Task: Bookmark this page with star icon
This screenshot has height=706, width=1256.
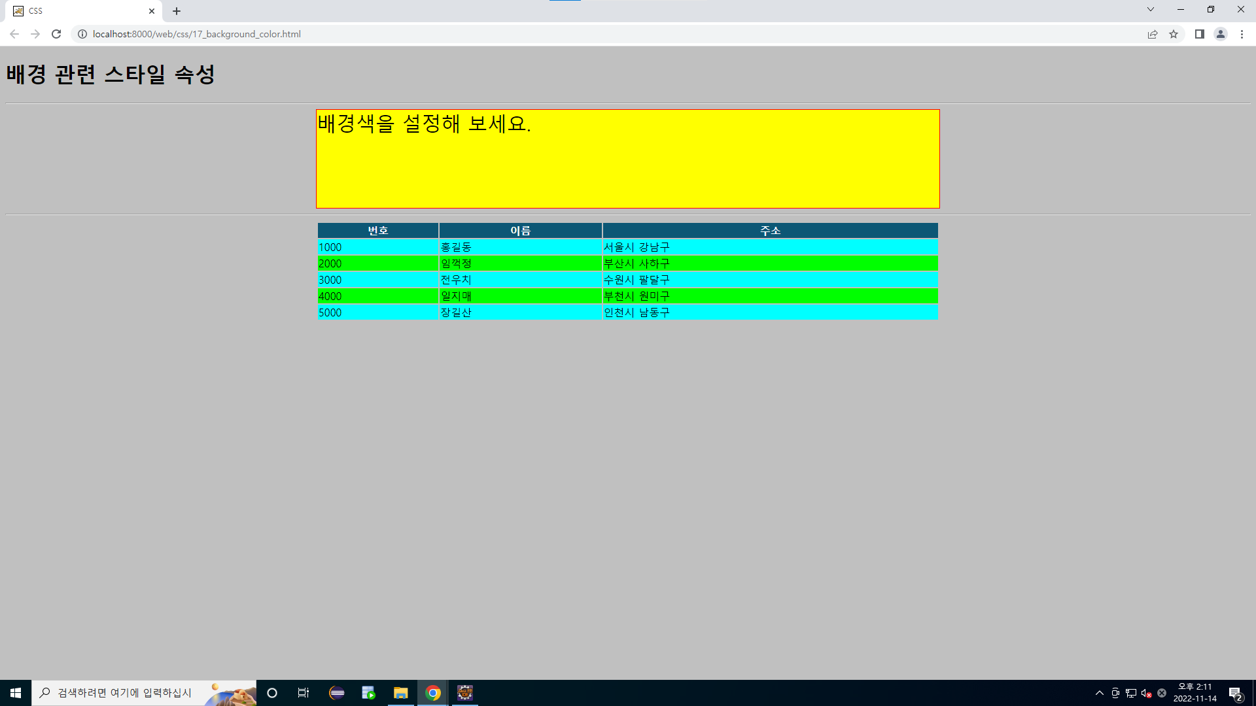Action: (x=1174, y=34)
